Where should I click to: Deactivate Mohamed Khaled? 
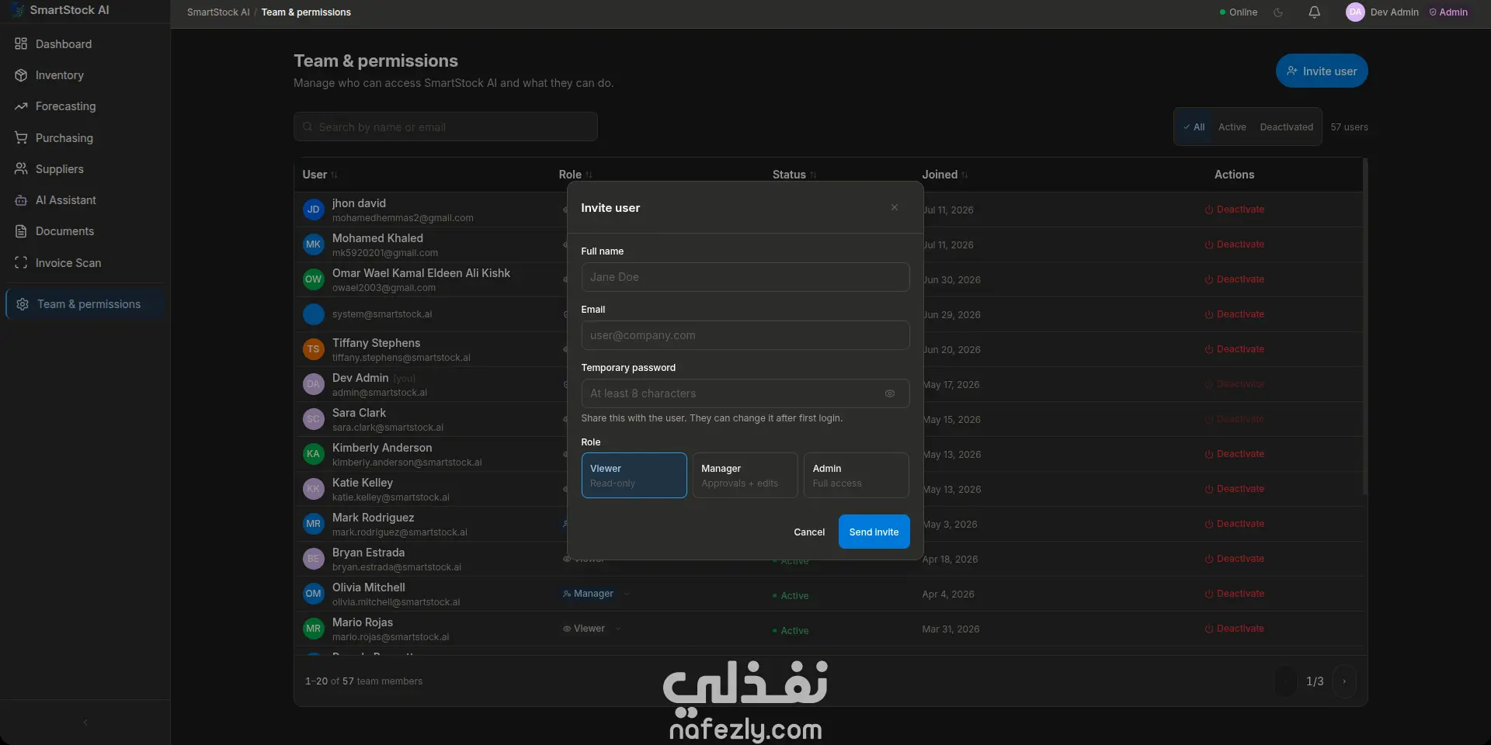(x=1235, y=244)
